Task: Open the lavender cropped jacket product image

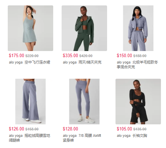Action: pyautogui.click(x=138, y=28)
